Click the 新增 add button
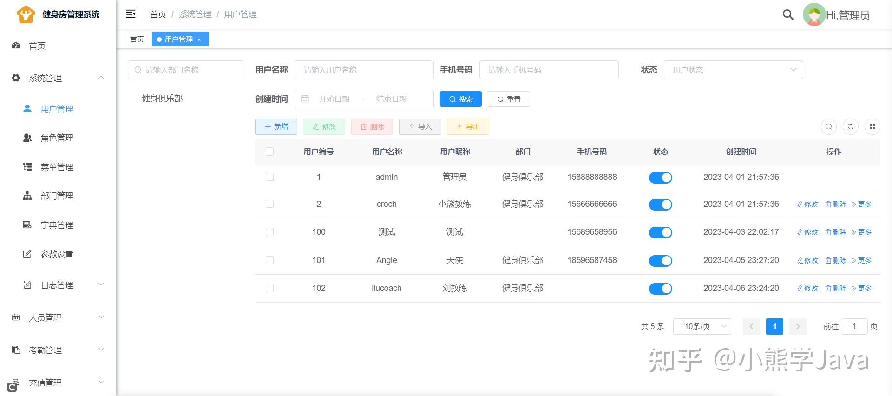Viewport: 892px width, 396px height. [276, 126]
